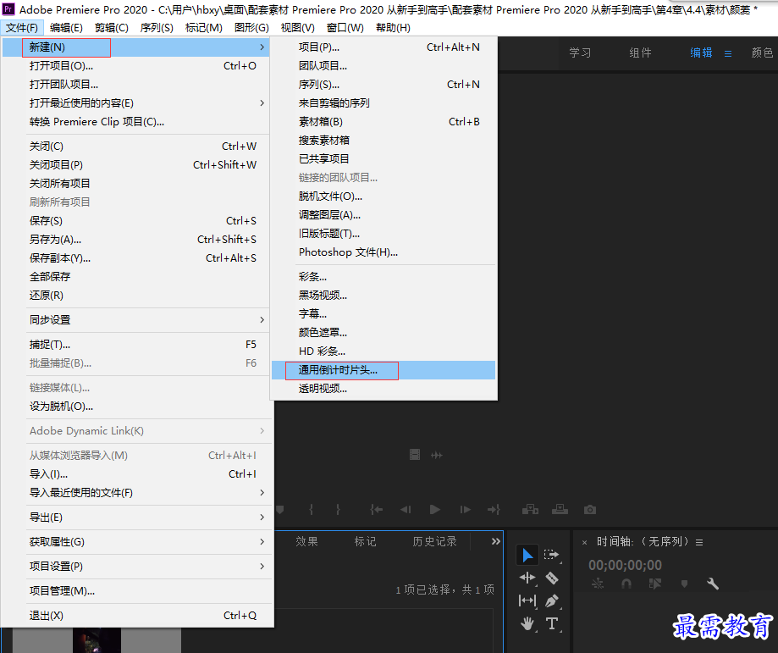Expand 打开最近使用的内容(E) submenu
This screenshot has width=778, height=653.
(x=136, y=102)
